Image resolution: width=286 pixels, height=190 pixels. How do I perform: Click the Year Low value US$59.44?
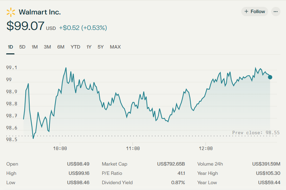click(x=269, y=182)
